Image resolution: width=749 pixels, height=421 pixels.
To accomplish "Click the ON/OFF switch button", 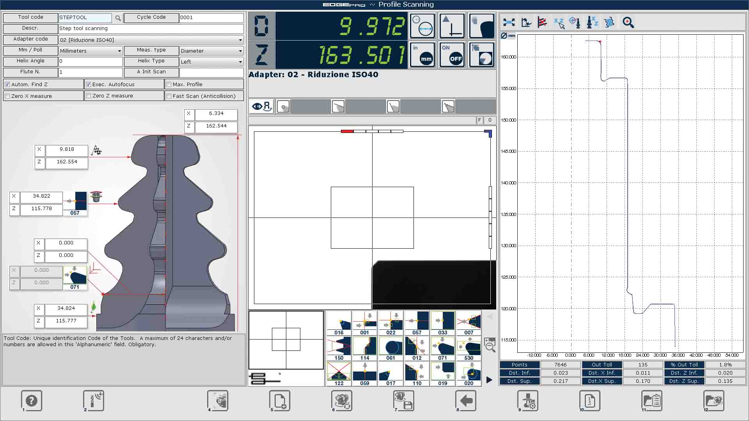I will click(452, 55).
